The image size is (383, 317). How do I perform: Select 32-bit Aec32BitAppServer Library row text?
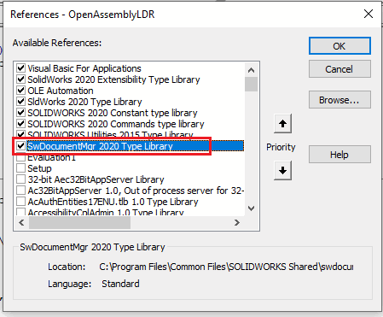coord(96,179)
